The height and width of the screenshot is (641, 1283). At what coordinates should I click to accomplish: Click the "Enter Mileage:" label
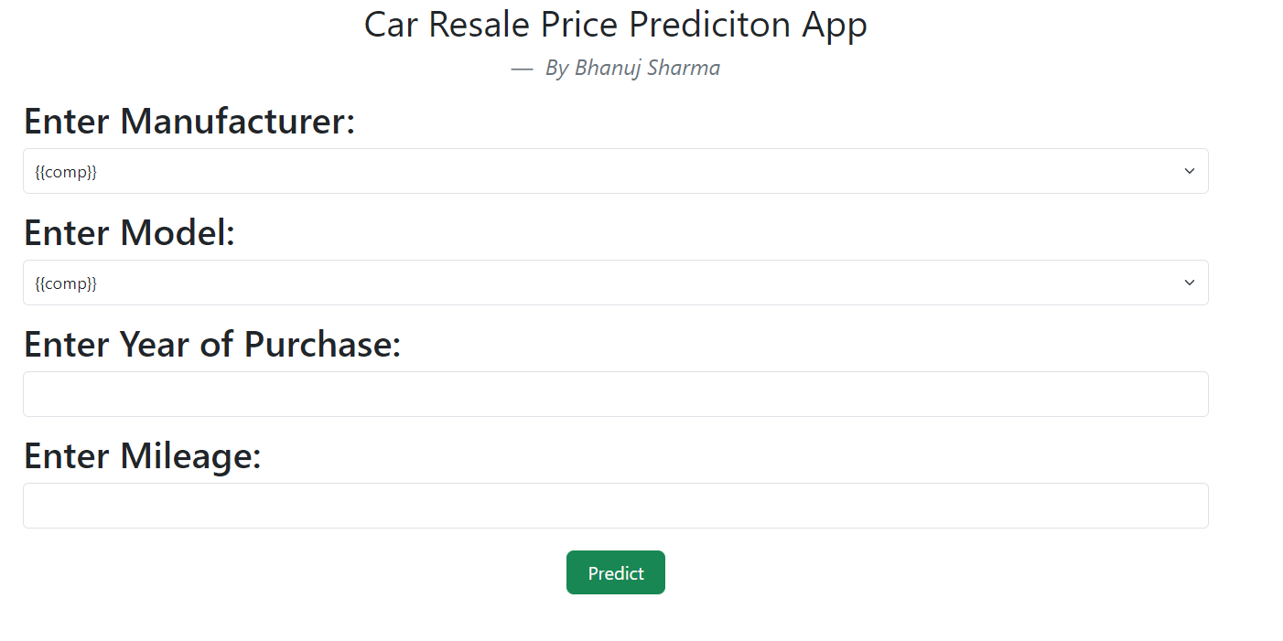click(x=143, y=455)
